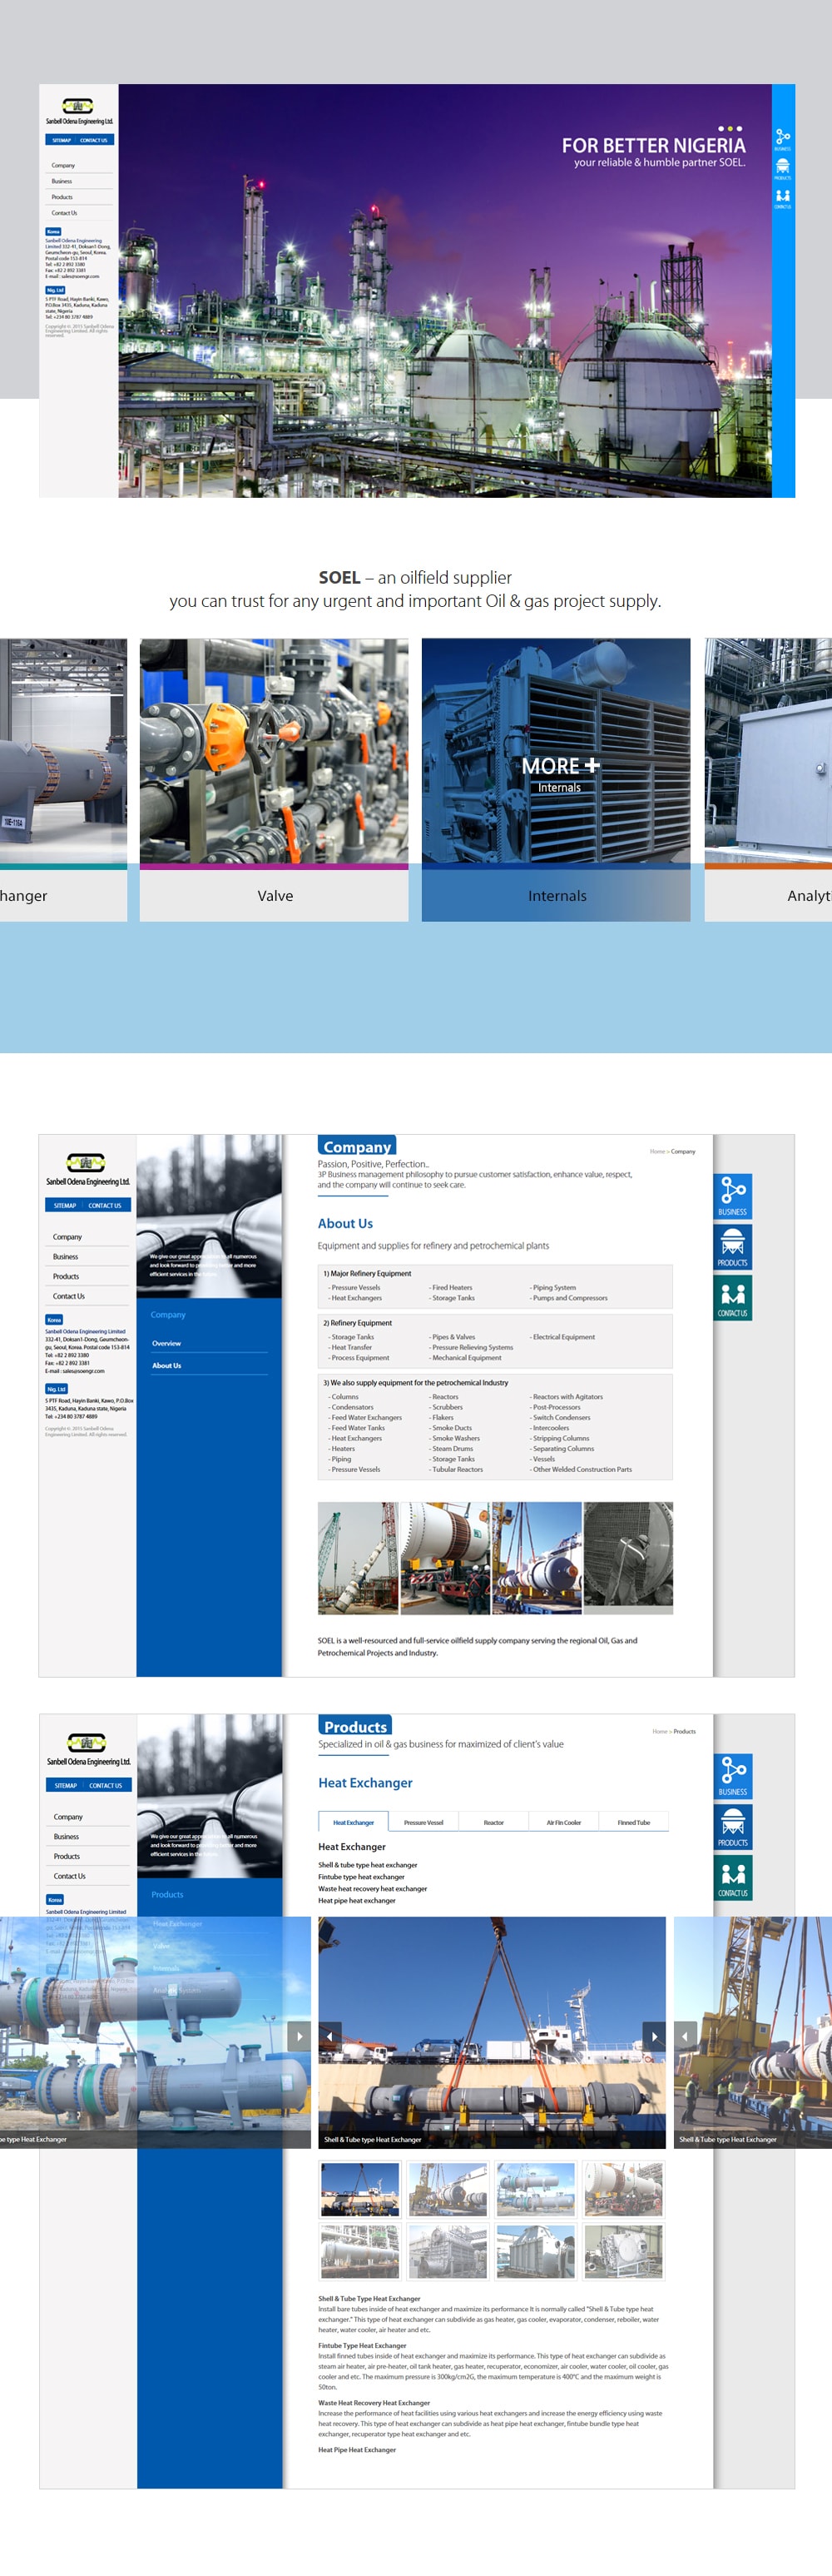The image size is (832, 2576).
Task: Select the Contact Us icon on the Products page
Action: (x=732, y=1877)
